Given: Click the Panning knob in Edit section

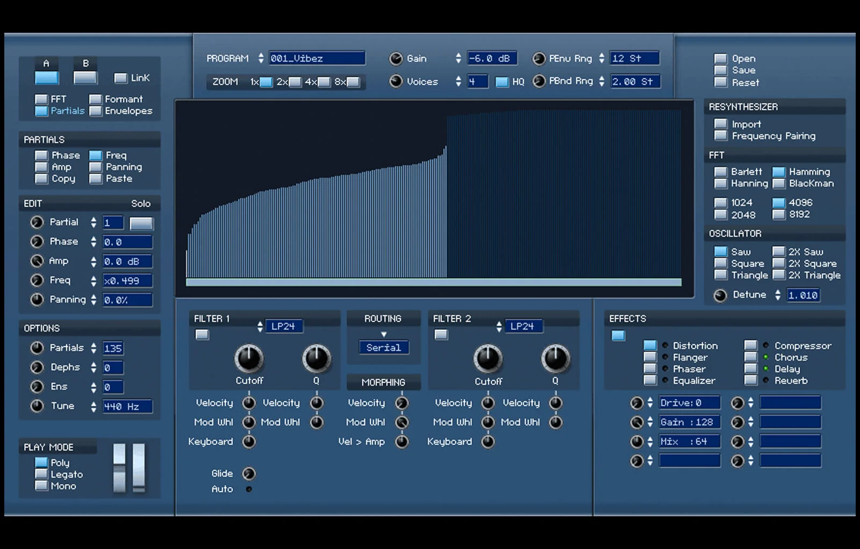Looking at the screenshot, I should [x=37, y=299].
